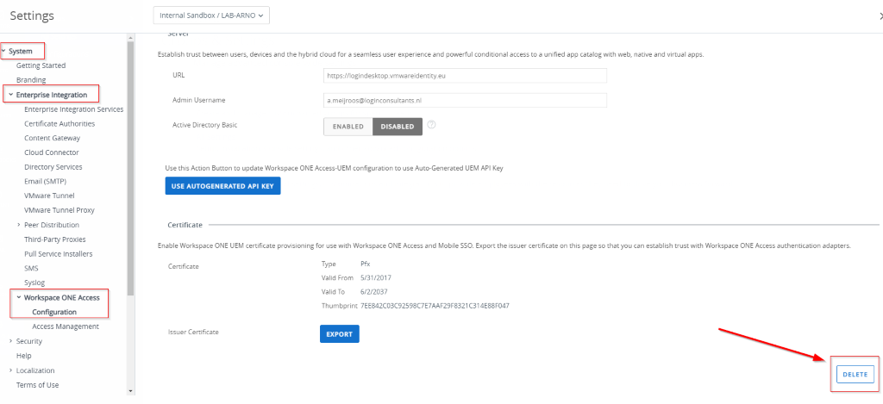
Task: Expand the Peer Distribution node
Action: click(18, 225)
